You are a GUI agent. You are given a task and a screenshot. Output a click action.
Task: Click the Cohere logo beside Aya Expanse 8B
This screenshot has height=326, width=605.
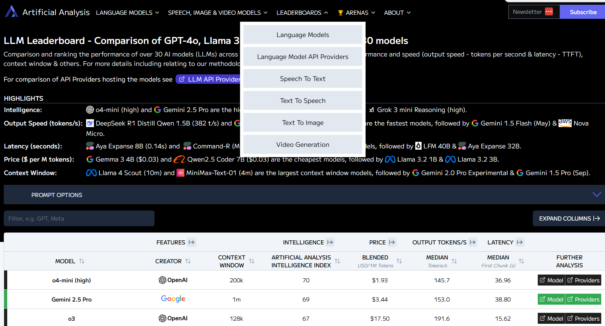[x=90, y=146]
